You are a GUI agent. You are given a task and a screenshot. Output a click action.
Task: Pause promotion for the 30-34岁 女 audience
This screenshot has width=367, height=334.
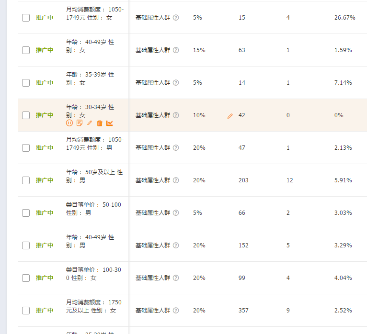(69, 123)
